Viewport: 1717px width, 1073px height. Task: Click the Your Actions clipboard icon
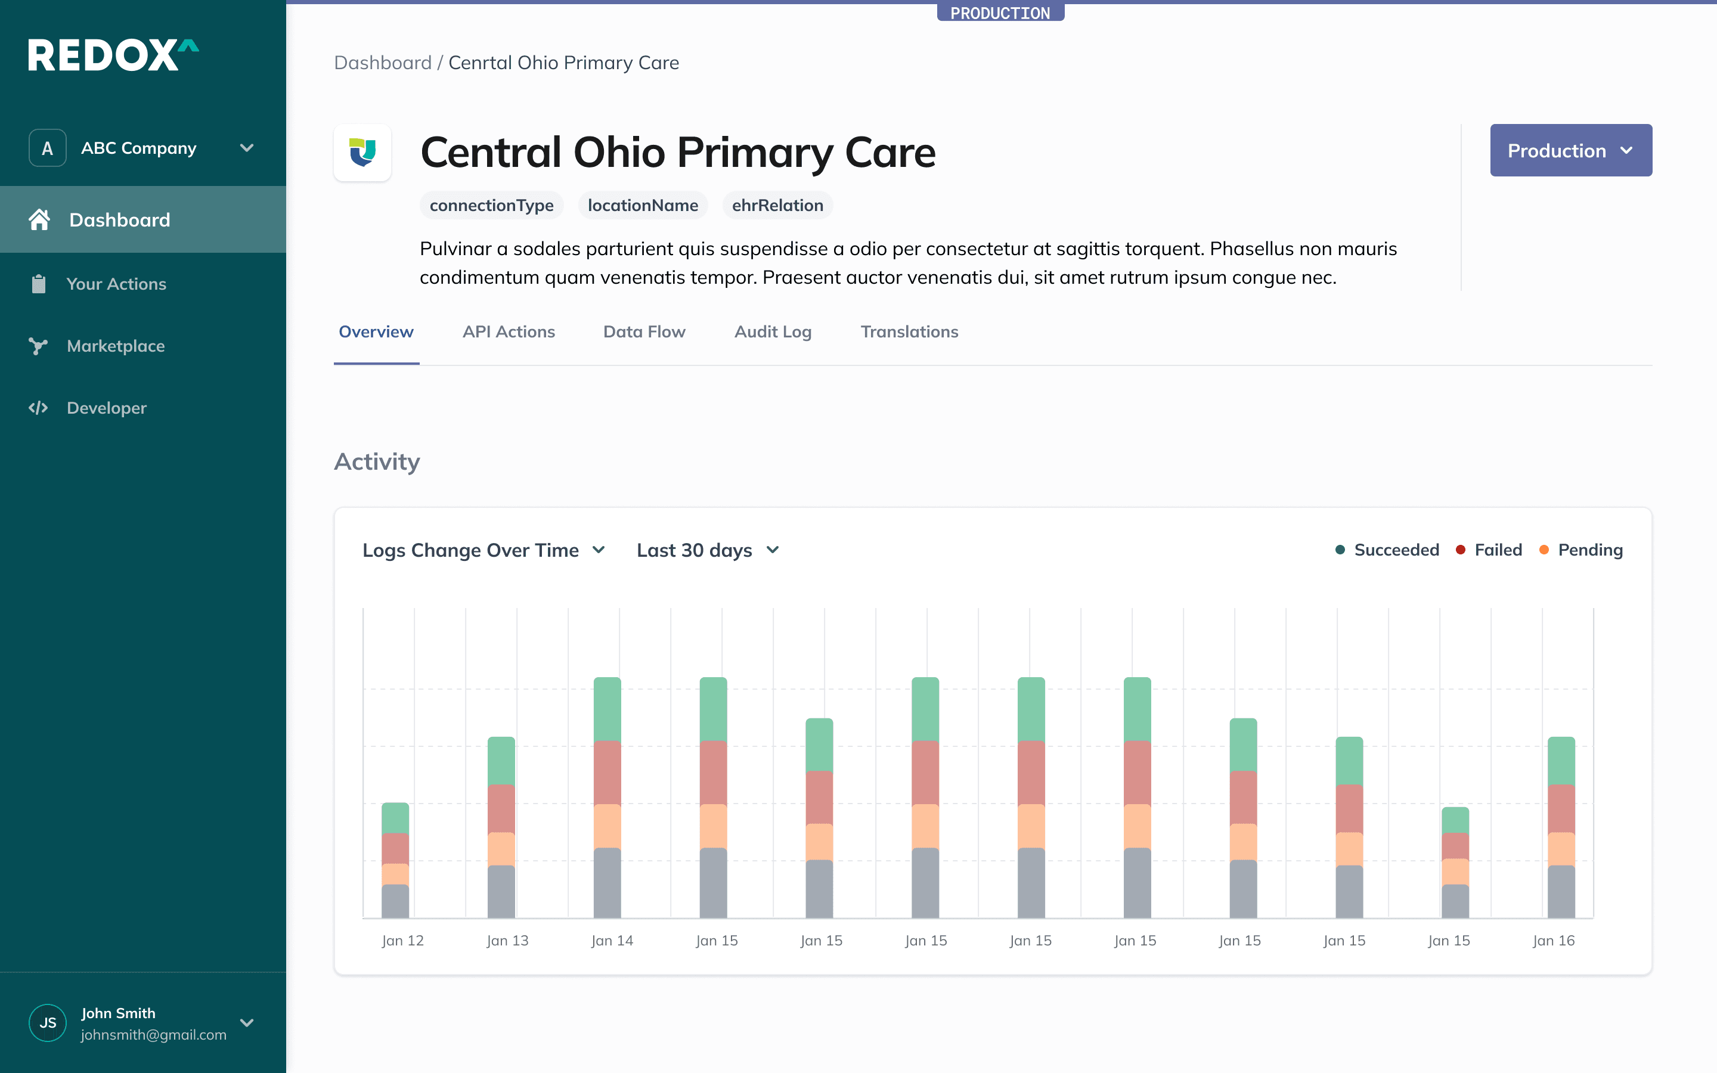click(39, 284)
